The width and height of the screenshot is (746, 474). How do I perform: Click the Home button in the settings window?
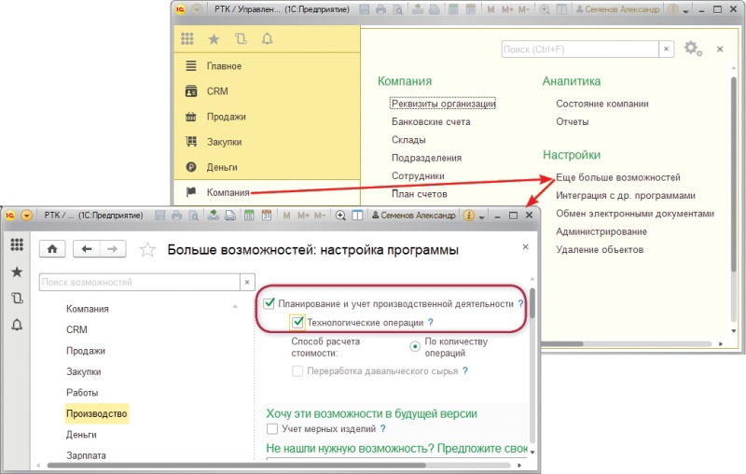pyautogui.click(x=52, y=249)
